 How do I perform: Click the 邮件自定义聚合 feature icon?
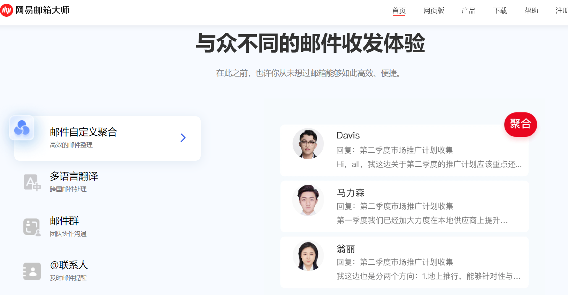pos(22,128)
